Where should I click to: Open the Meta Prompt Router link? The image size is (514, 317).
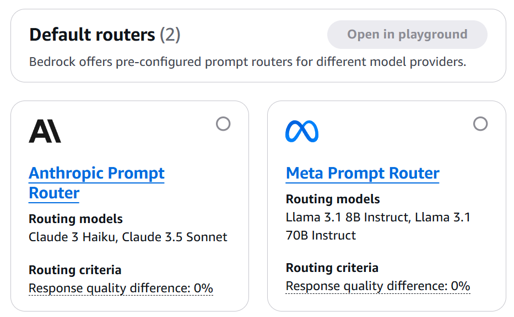[362, 174]
